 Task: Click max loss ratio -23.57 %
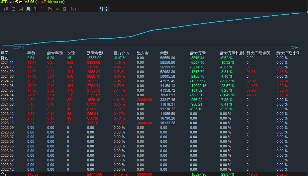pyautogui.click(x=227, y=86)
